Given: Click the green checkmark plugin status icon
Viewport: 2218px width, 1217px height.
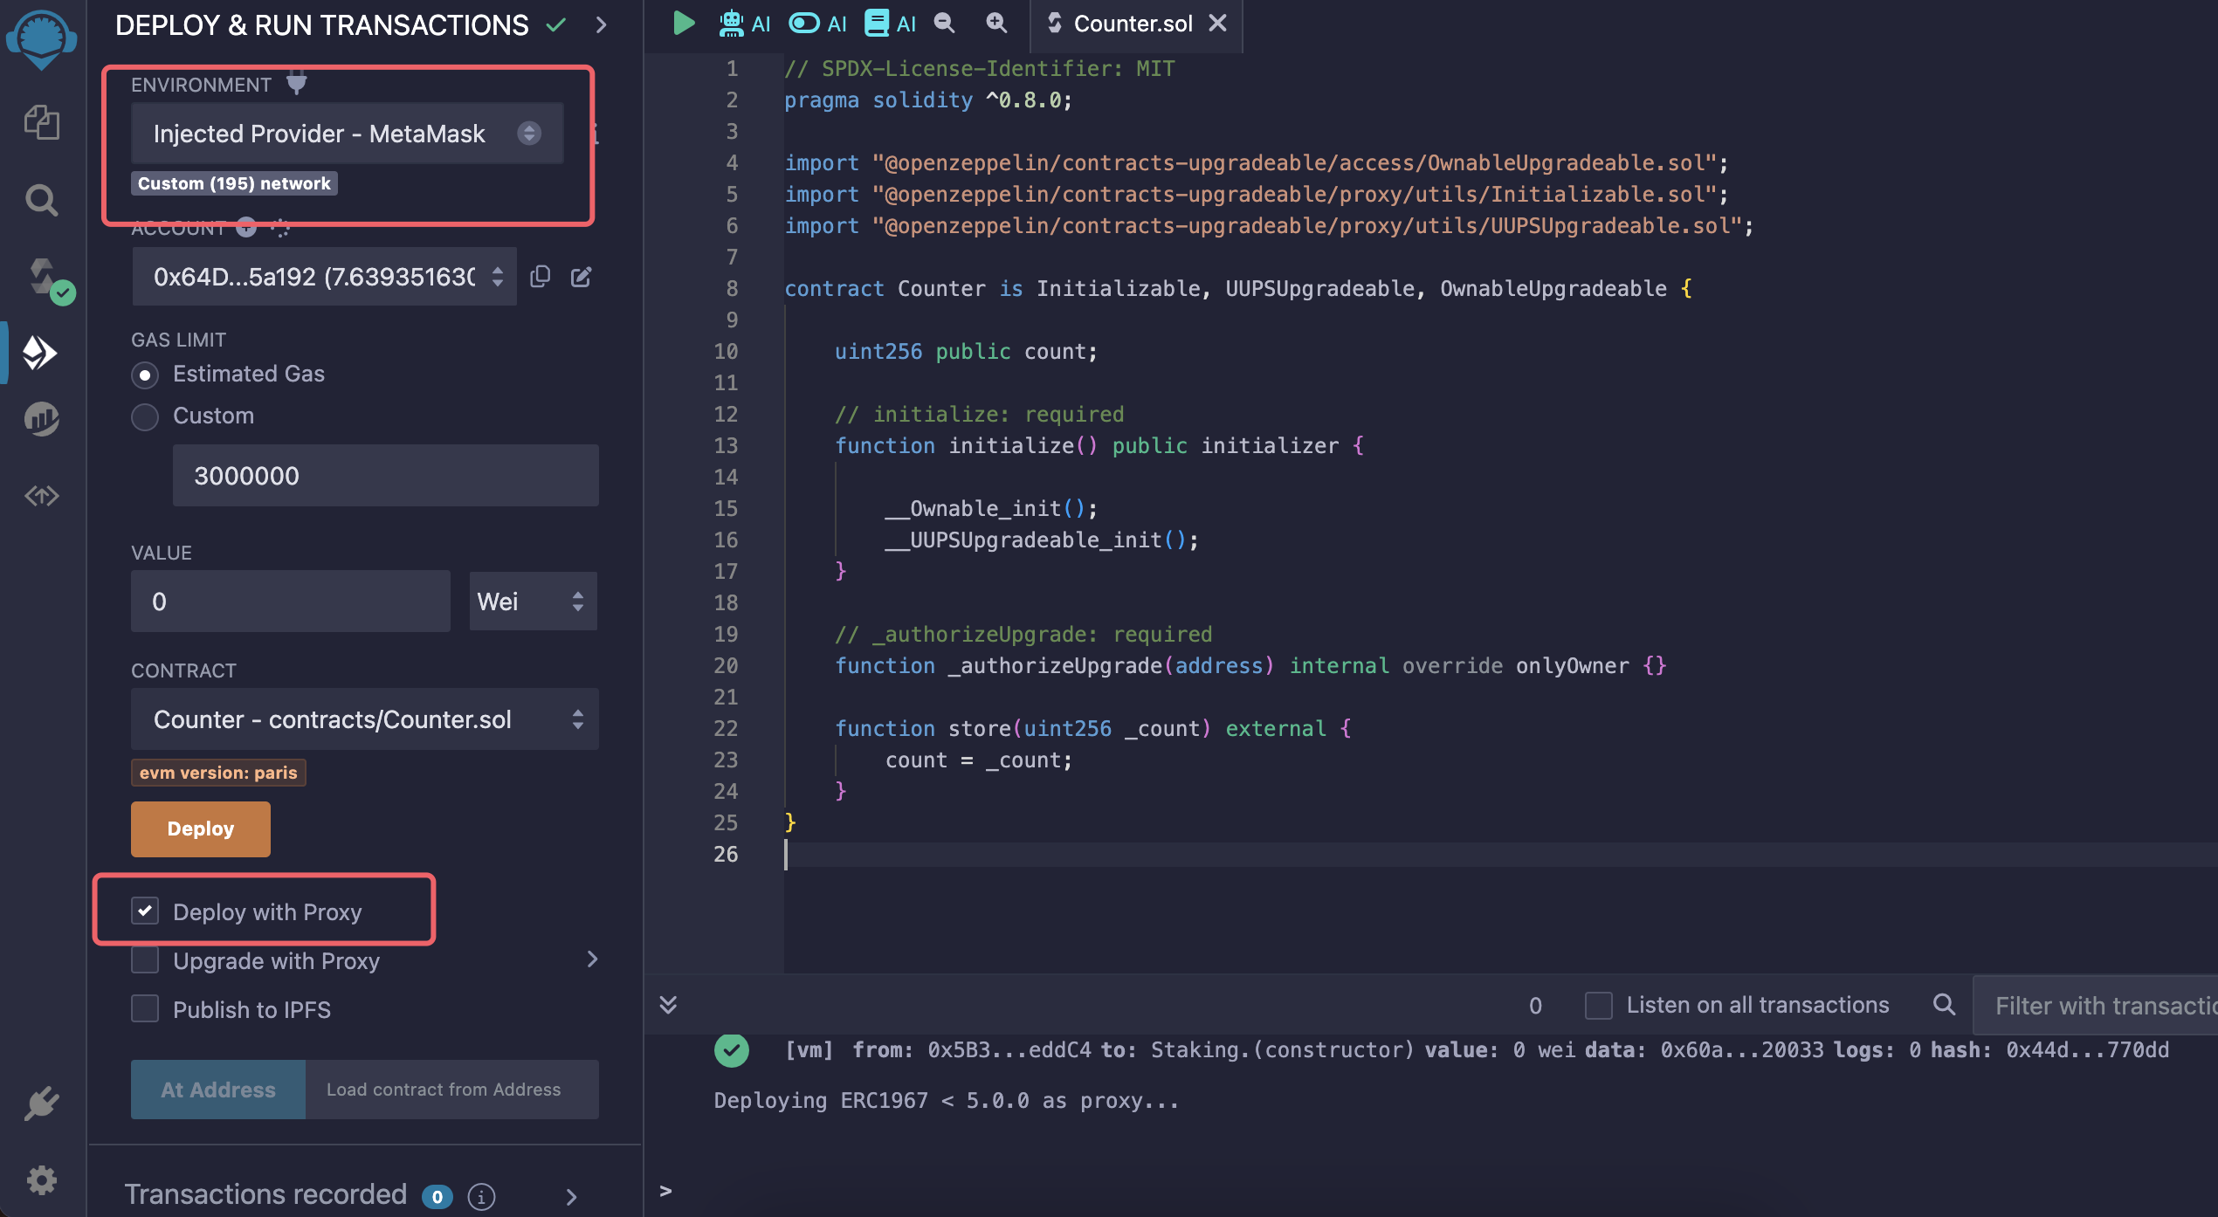Looking at the screenshot, I should (x=556, y=25).
